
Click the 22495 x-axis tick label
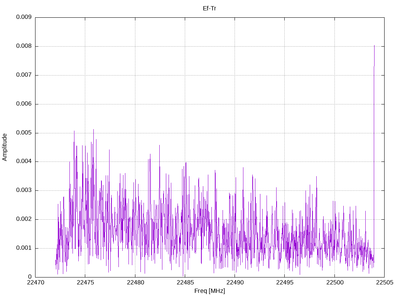(284, 283)
